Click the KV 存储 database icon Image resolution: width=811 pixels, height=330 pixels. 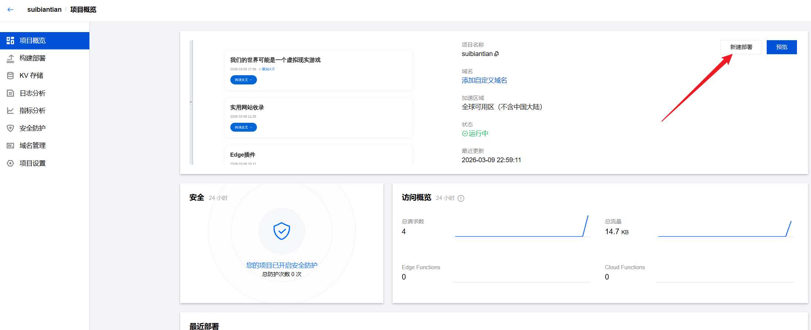point(10,76)
